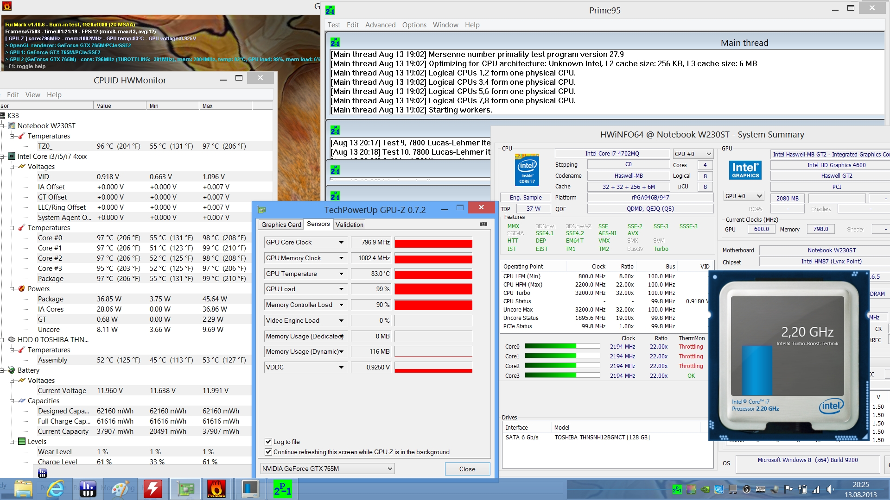The height and width of the screenshot is (500, 890).
Task: Click the GPU-Z screenshot camera icon
Action: click(x=483, y=224)
